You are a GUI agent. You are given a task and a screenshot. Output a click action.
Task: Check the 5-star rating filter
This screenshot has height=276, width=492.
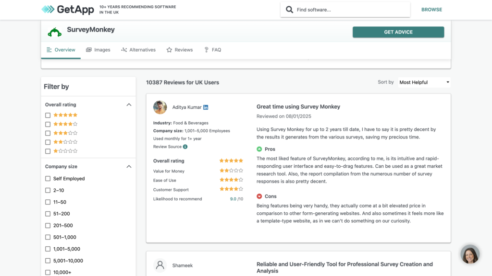coord(48,115)
